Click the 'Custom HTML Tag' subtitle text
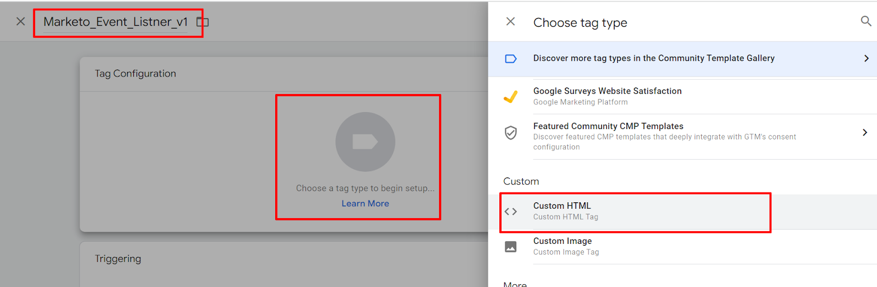The image size is (877, 287). tap(566, 217)
